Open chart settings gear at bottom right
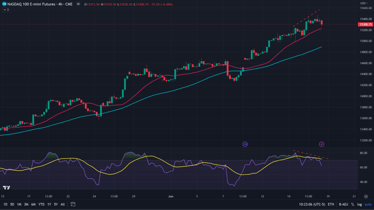The height and width of the screenshot is (210, 374). (x=366, y=196)
